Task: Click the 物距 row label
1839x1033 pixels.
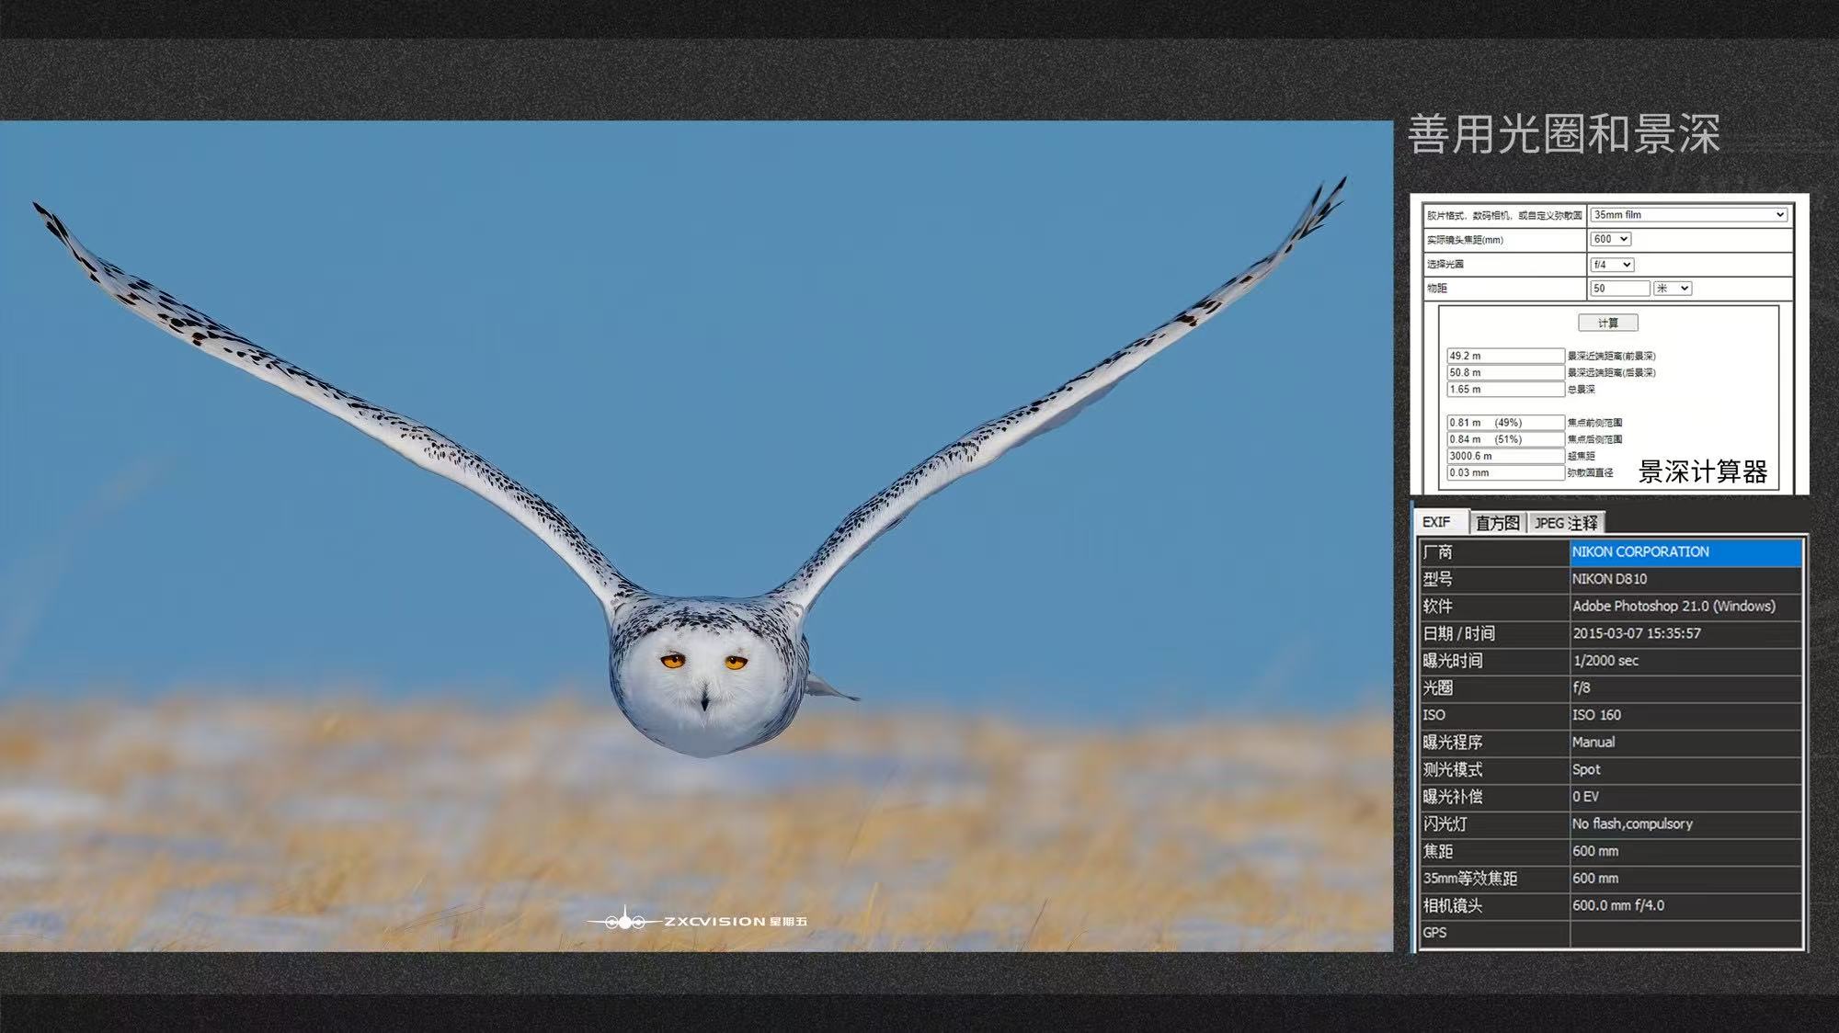Action: [1436, 289]
